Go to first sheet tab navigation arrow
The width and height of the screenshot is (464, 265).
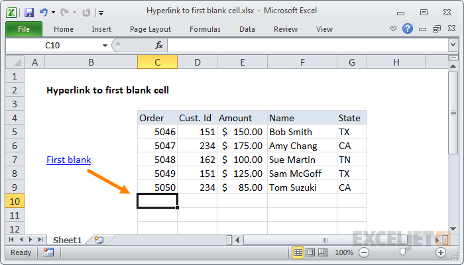[11, 240]
